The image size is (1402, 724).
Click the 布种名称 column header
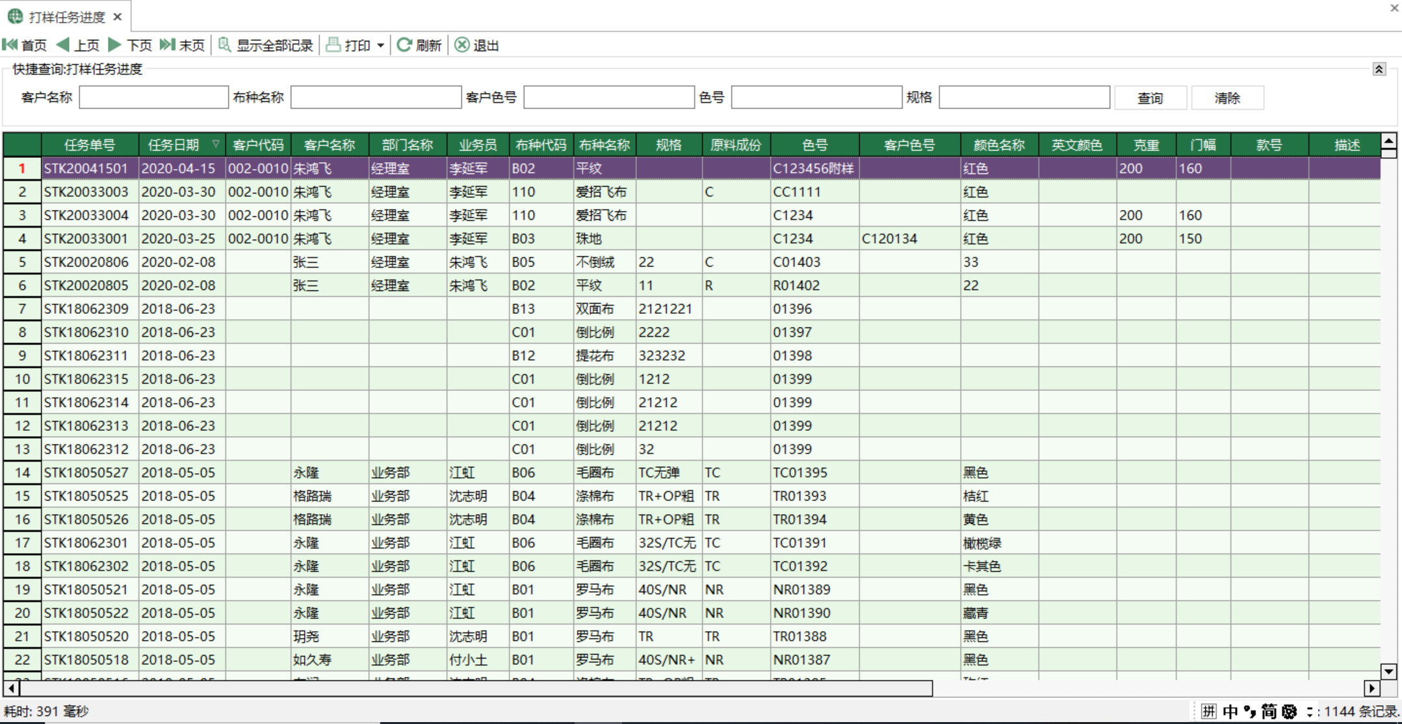tap(604, 145)
